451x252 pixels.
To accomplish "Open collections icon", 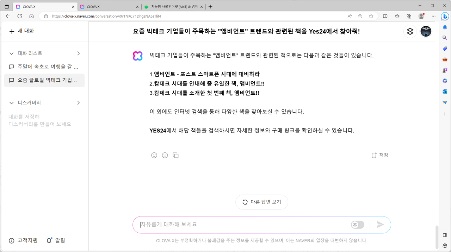I will [409, 16].
